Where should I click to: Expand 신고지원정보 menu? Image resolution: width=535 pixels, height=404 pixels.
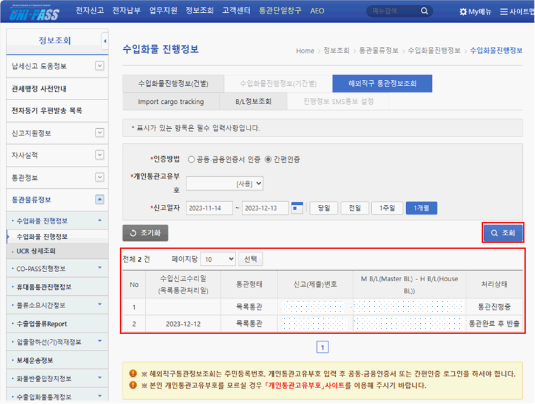(100, 132)
